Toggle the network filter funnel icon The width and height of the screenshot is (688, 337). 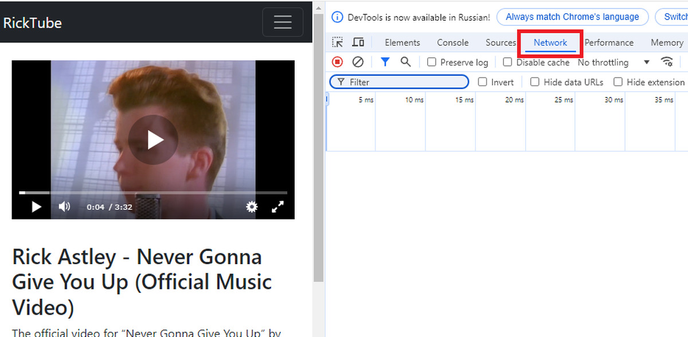[385, 62]
